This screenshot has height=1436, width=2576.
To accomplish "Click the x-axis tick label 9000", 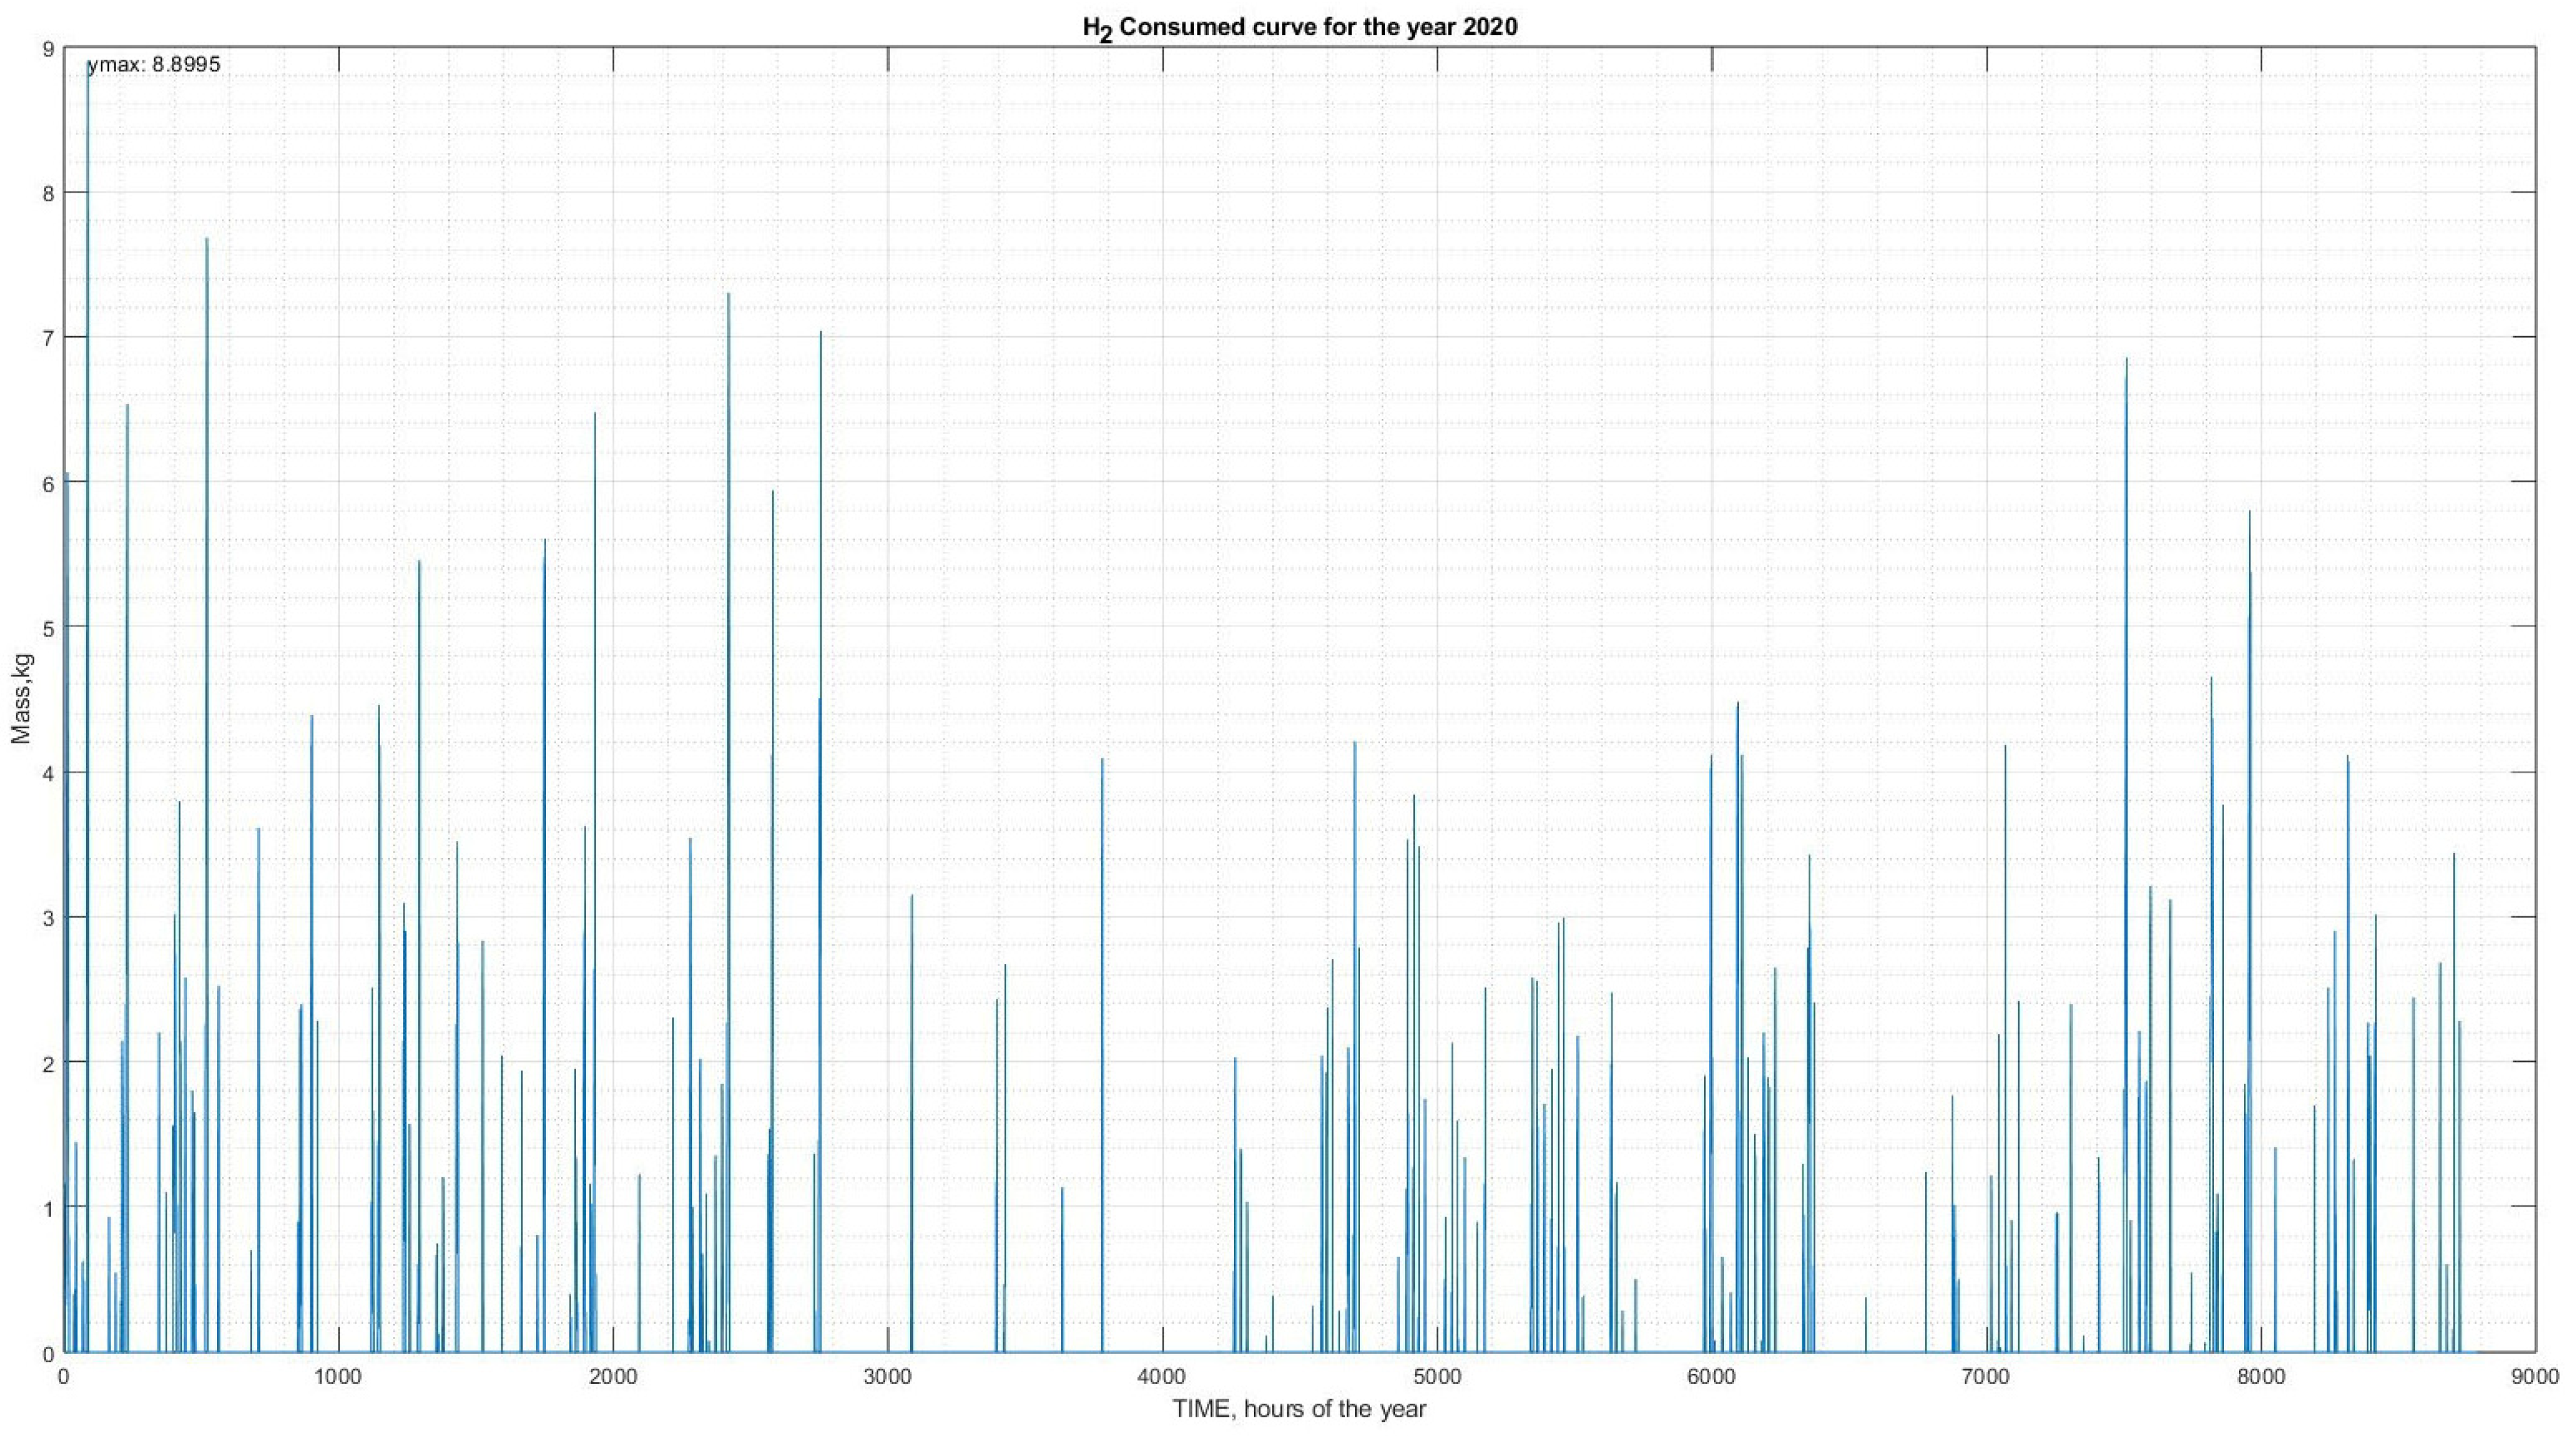I will point(2535,1376).
